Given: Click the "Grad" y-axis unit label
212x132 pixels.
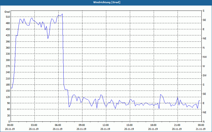Looking at the screenshot, I should (7, 12).
